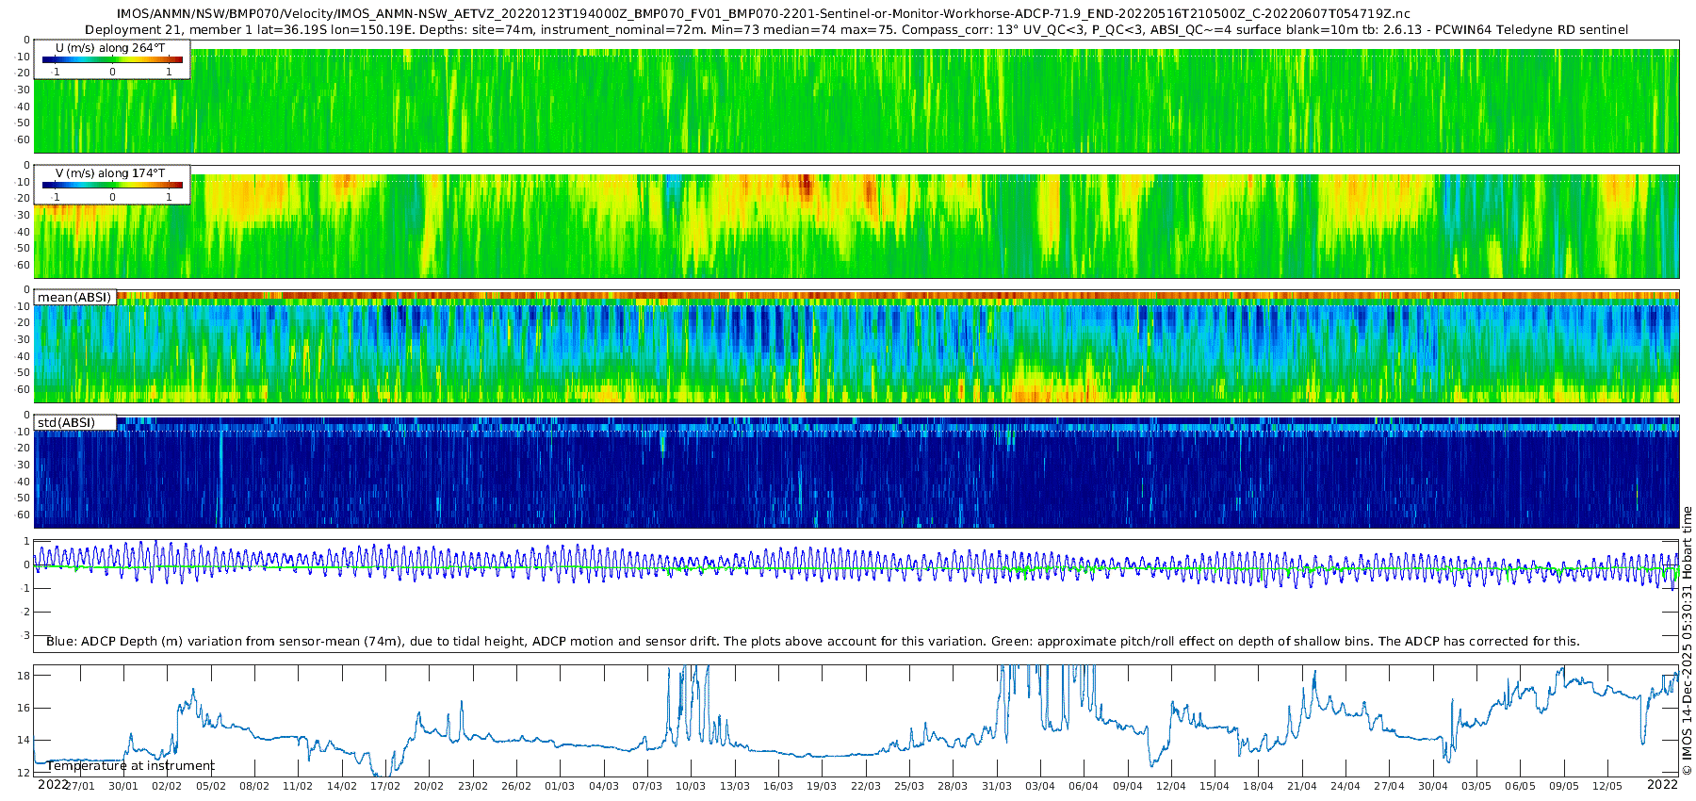Click the 20/02 date tick label
The height and width of the screenshot is (801, 1696).
(429, 786)
